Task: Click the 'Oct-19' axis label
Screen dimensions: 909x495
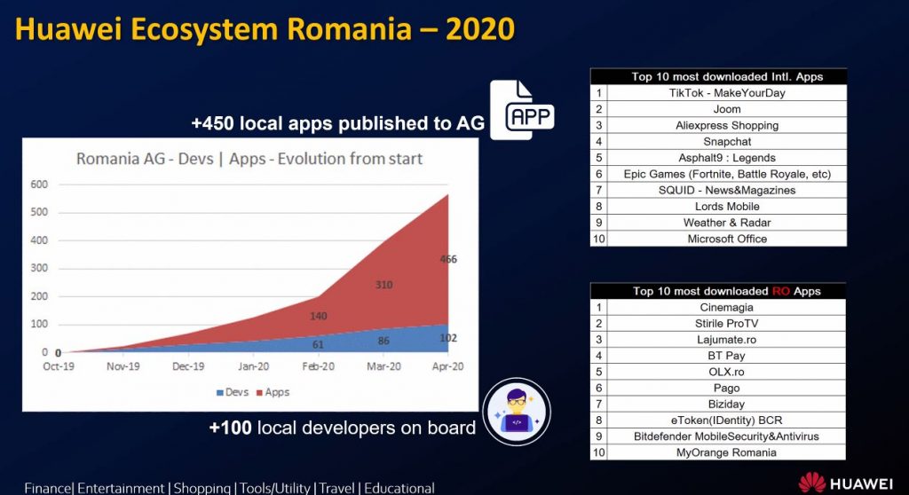Action: [x=59, y=366]
